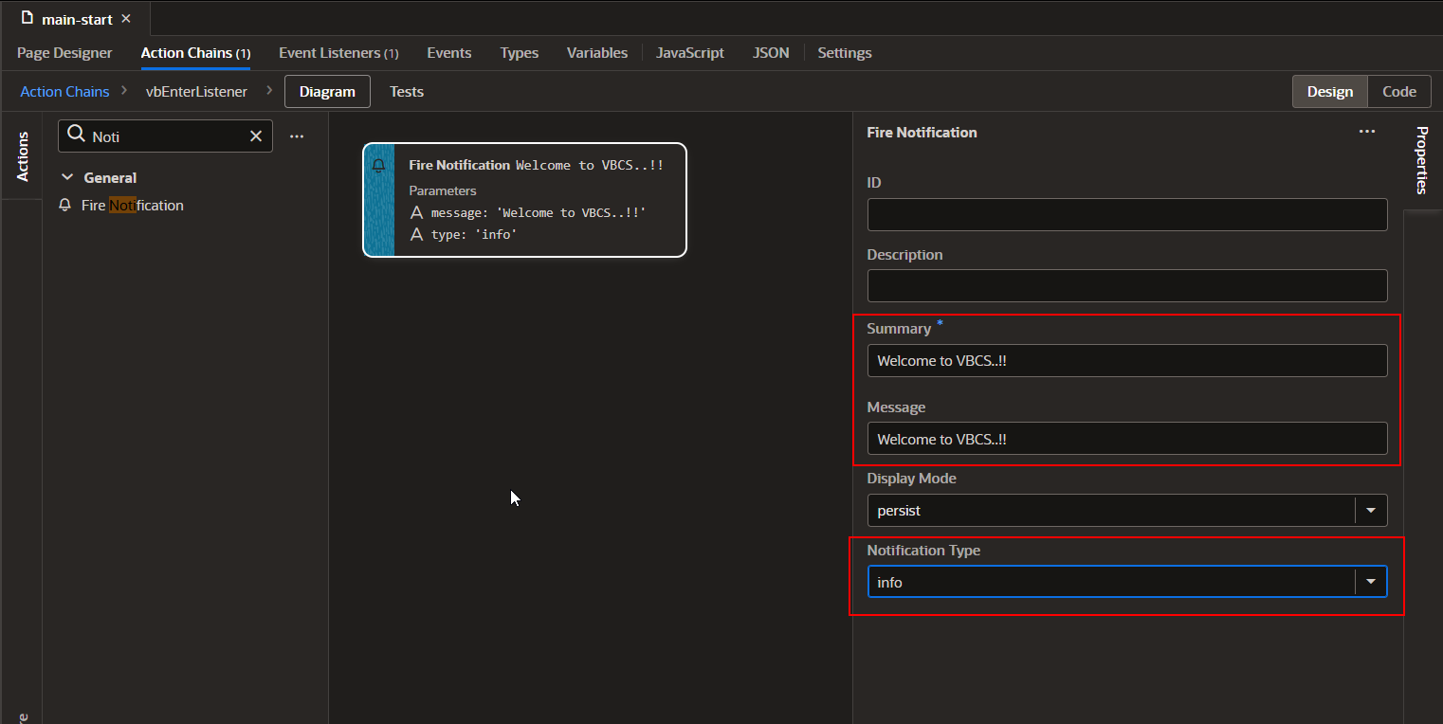The width and height of the screenshot is (1443, 724).
Task: Click the Summary input field
Action: pyautogui.click(x=1127, y=360)
